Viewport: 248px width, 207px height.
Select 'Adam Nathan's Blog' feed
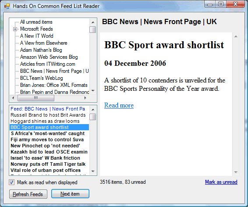point(41,50)
